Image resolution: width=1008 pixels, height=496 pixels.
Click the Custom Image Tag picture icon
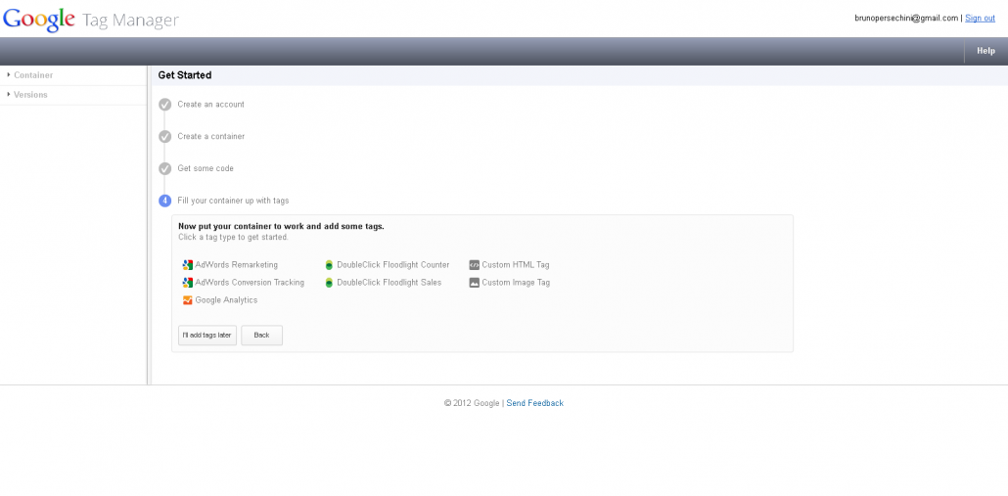pyautogui.click(x=474, y=283)
